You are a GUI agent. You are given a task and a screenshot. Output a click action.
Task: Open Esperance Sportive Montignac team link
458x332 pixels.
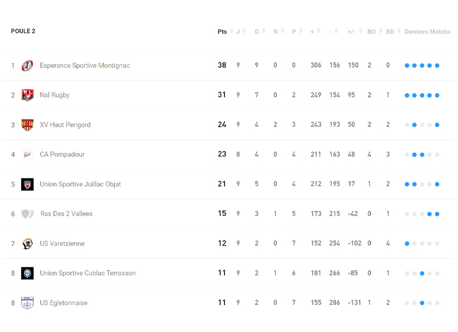[85, 66]
